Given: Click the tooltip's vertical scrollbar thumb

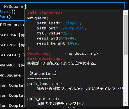Looking at the screenshot, I should (126, 35).
